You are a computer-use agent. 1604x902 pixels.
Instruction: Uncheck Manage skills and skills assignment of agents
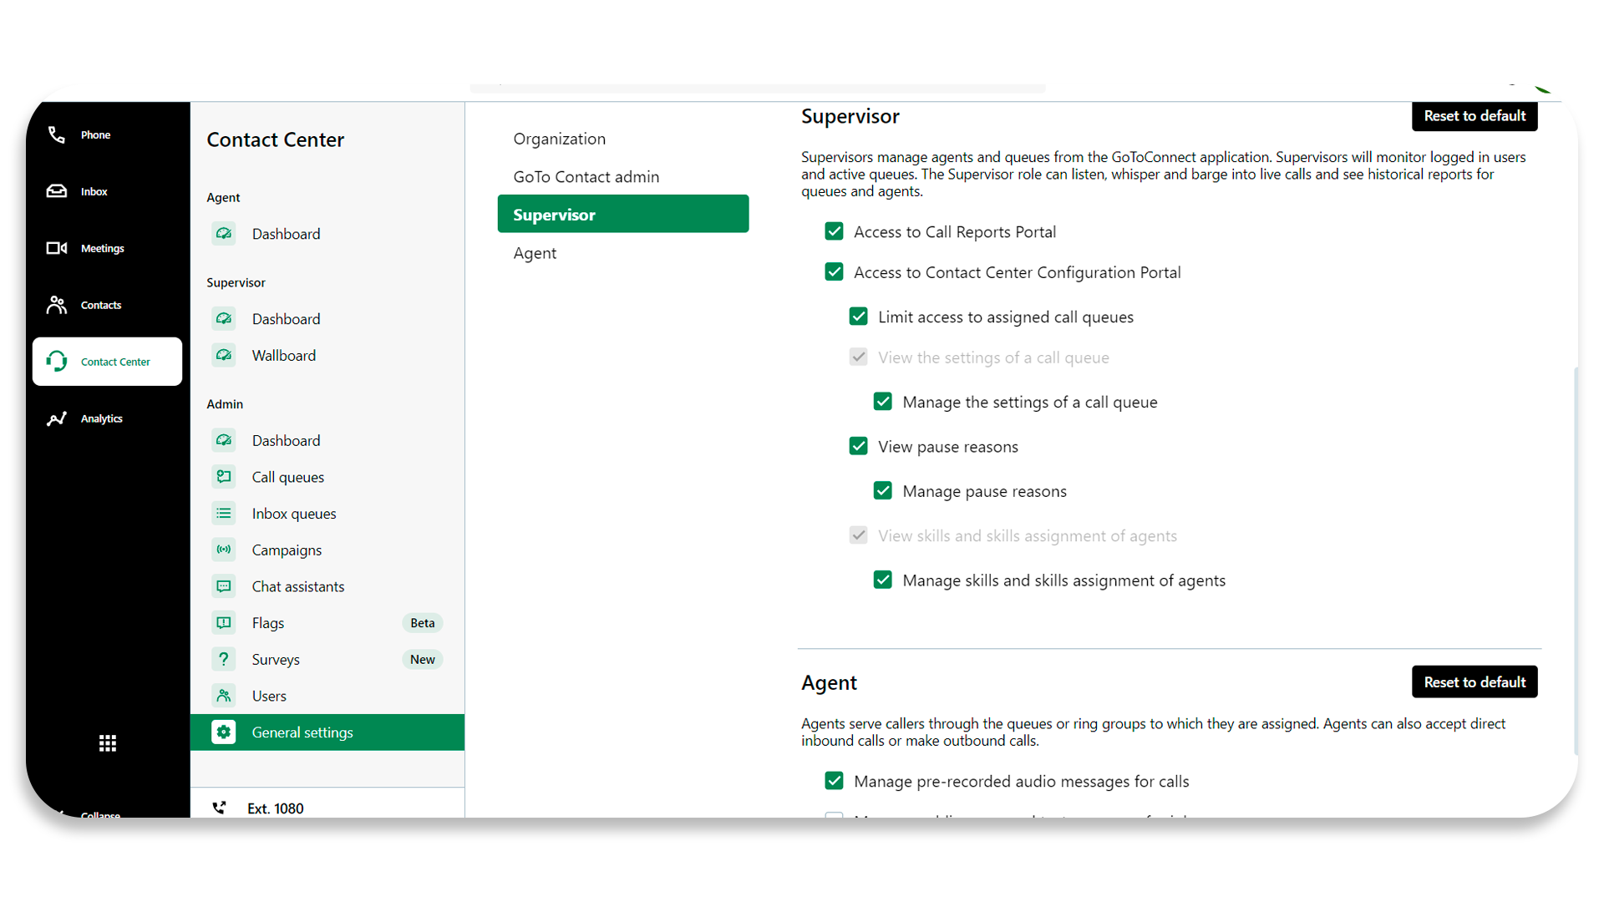pos(882,580)
